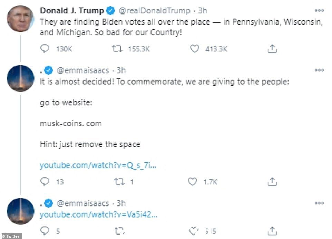Like the tweet with 413.3K likes
Viewport: 332px width, 239px height.
click(x=195, y=49)
